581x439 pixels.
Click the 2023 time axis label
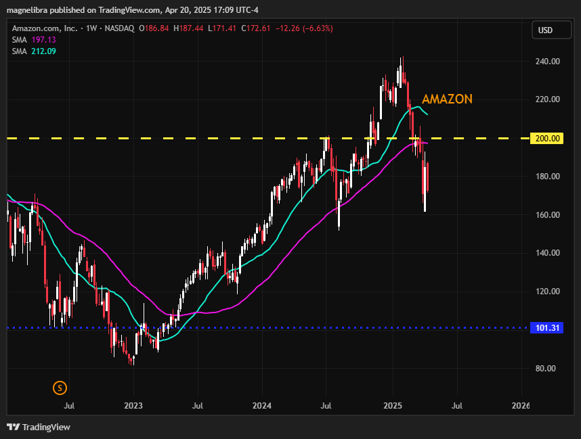133,406
